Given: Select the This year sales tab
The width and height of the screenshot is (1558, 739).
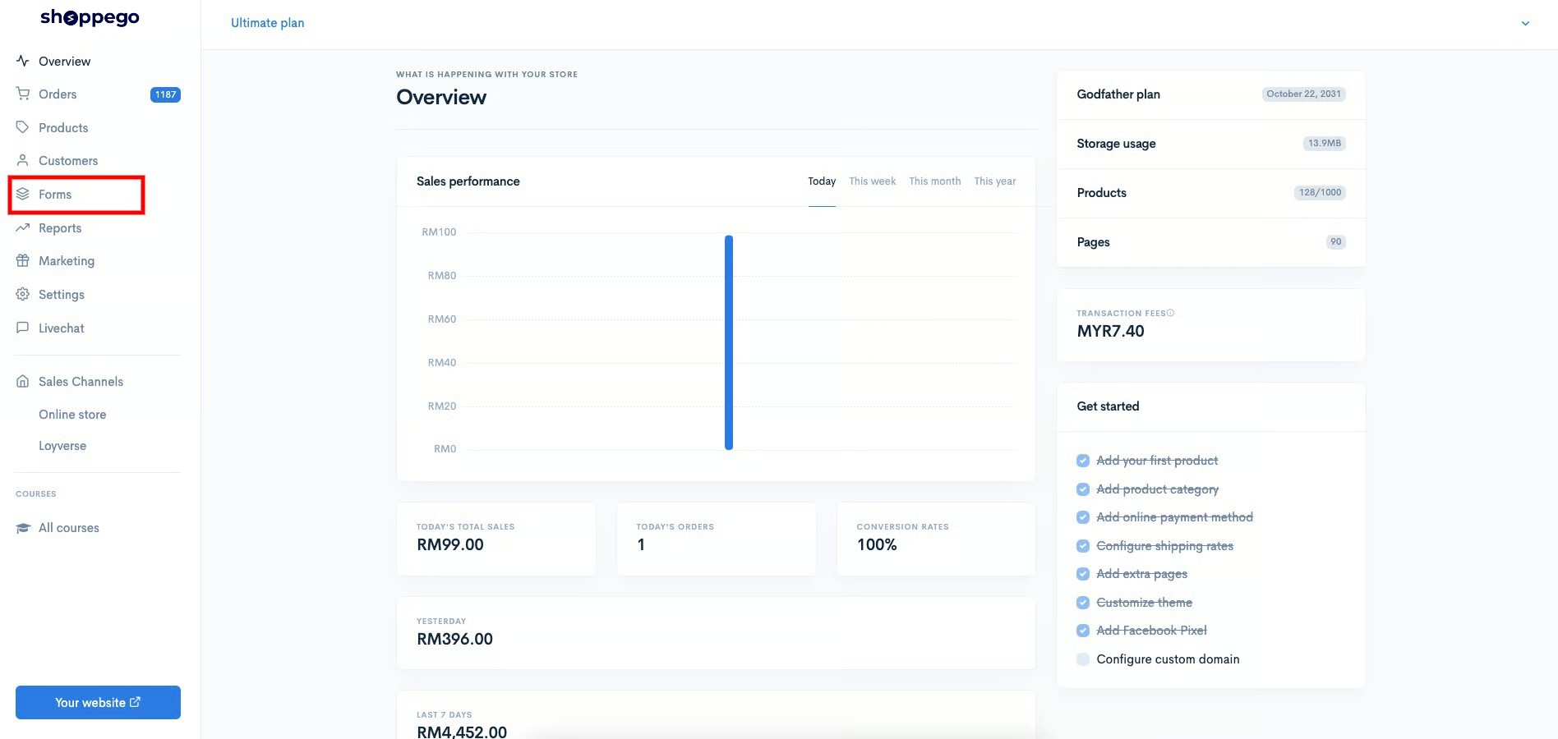Looking at the screenshot, I should [x=995, y=181].
